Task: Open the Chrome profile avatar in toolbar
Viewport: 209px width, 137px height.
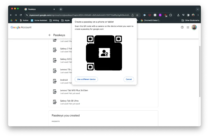Action: pyautogui.click(x=193, y=15)
